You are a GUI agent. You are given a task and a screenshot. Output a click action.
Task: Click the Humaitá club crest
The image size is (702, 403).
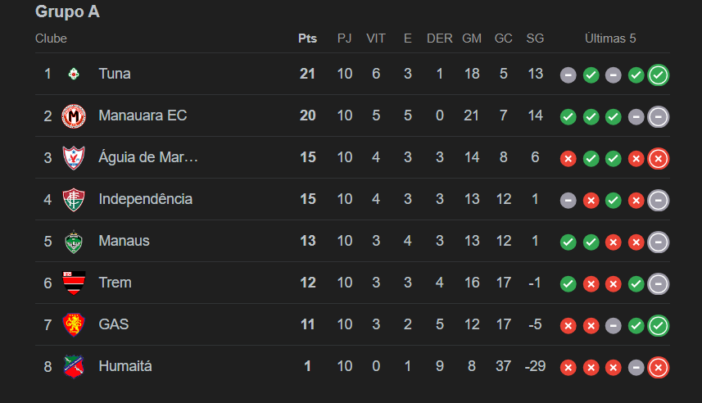[x=74, y=366]
